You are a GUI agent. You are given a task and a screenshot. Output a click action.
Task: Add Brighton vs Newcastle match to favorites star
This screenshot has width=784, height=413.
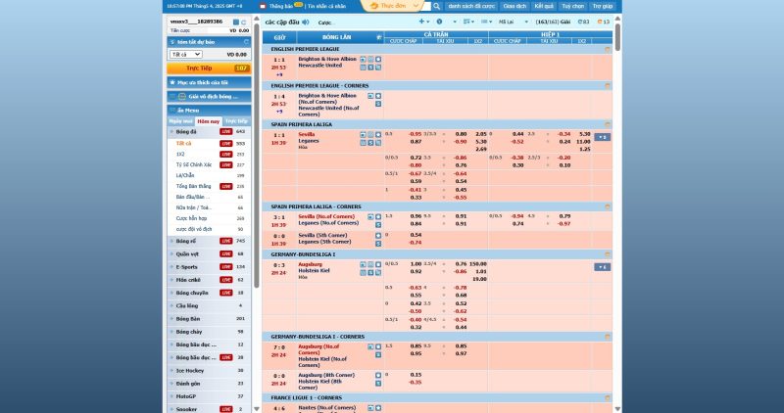378,59
